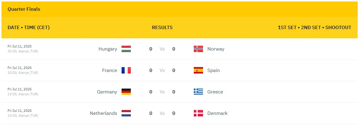This screenshot has width=361, height=125.
Task: Select the Netherlands team name
Action: pos(103,113)
